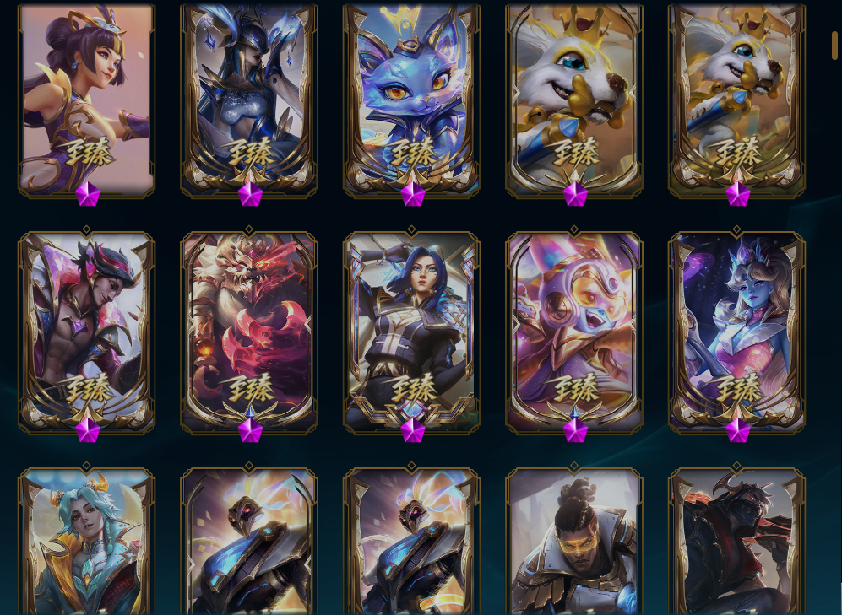Open the blue cat with golden eyes skin
The width and height of the screenshot is (842, 615).
tap(412, 100)
